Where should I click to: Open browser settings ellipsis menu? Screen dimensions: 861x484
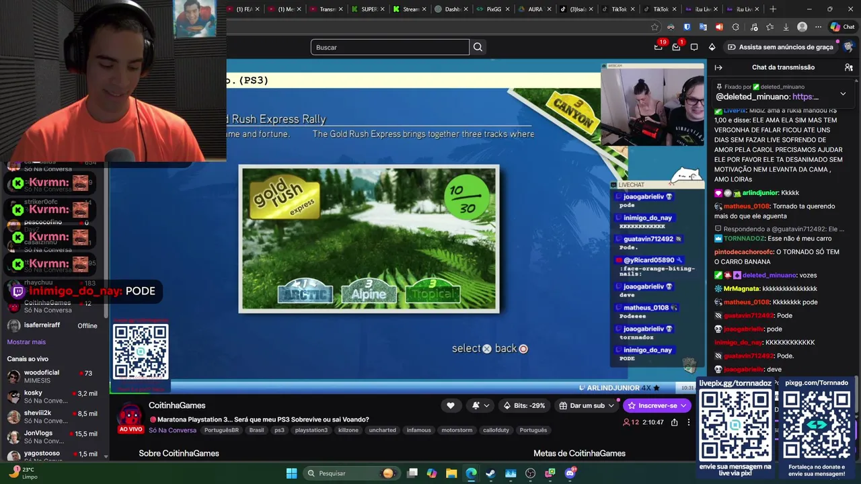[x=818, y=27]
